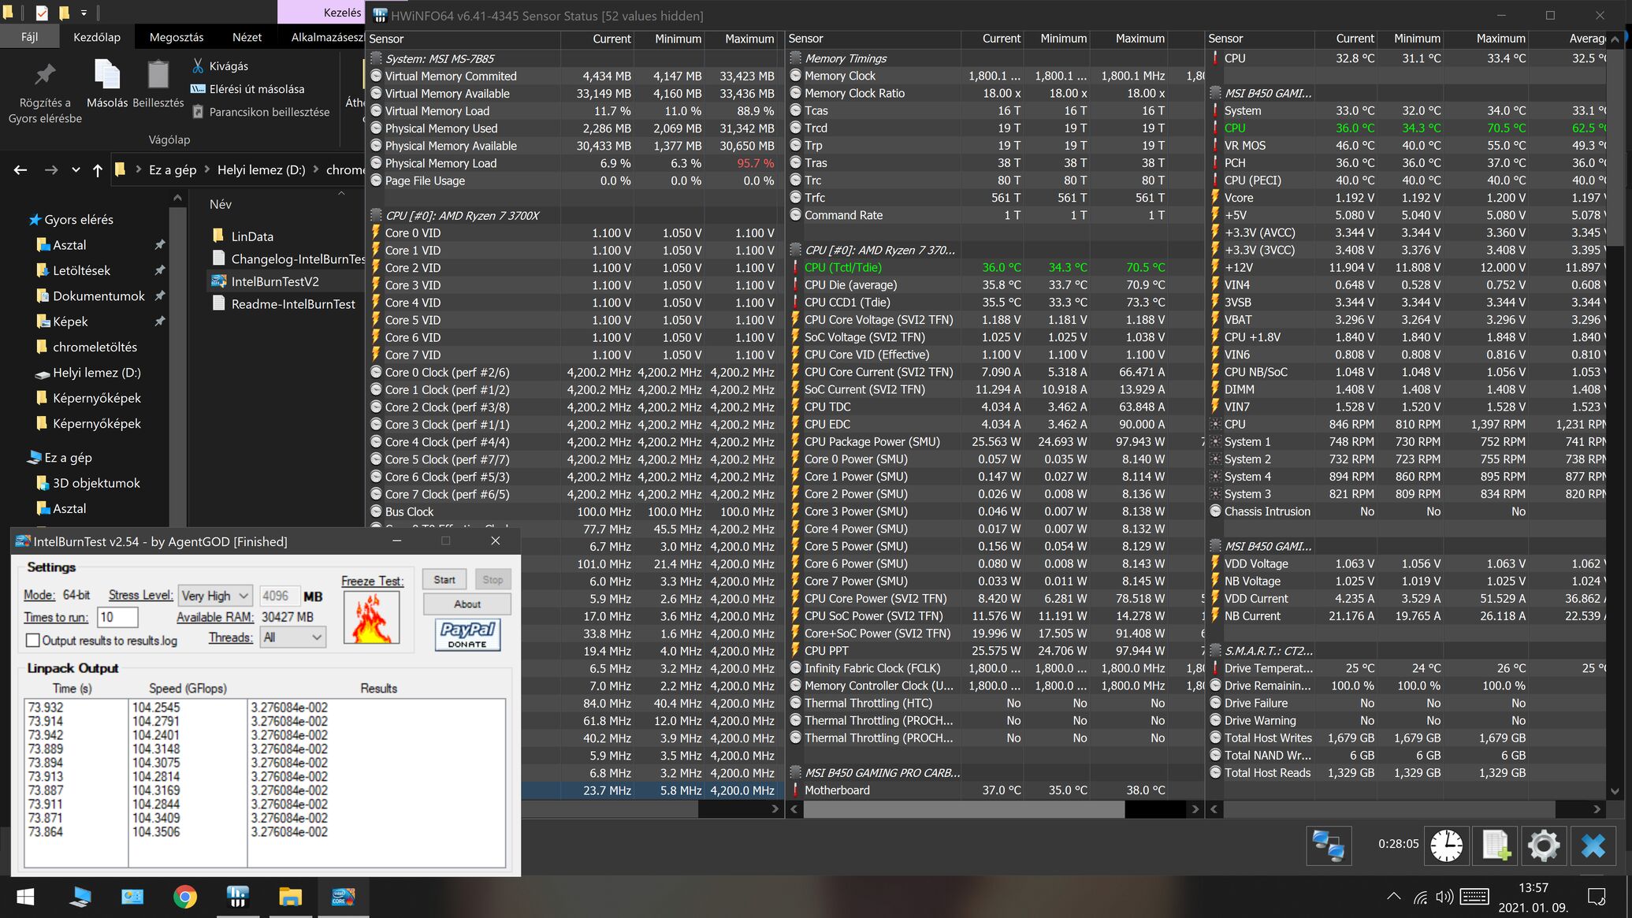Click Times to run input field

(117, 617)
